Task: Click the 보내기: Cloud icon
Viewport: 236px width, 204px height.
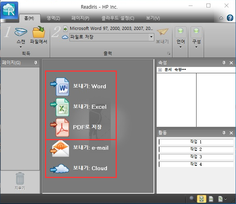Action: point(60,169)
